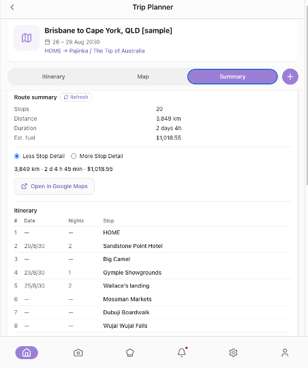Click the trip title Brisbane to Cape York
Screen dimensions: 308x368
[108, 31]
